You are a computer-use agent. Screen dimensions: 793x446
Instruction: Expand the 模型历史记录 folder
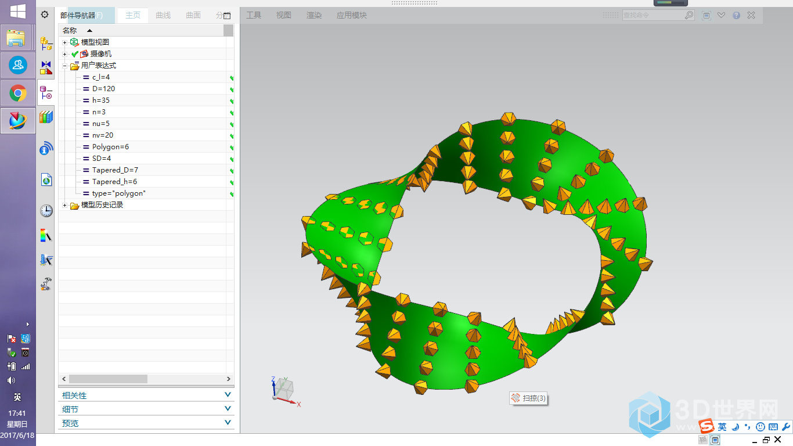tap(64, 205)
